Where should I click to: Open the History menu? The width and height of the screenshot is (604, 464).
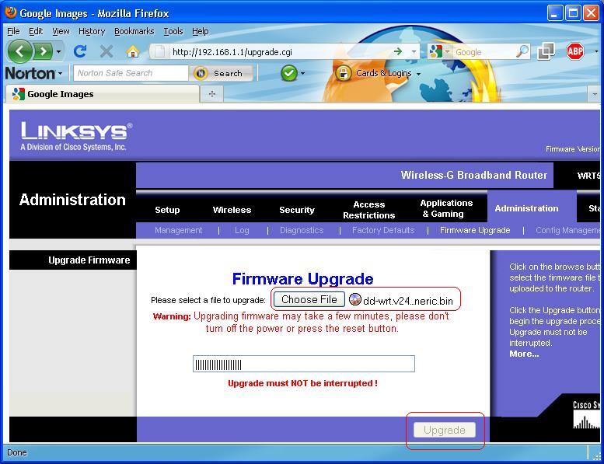(x=92, y=31)
